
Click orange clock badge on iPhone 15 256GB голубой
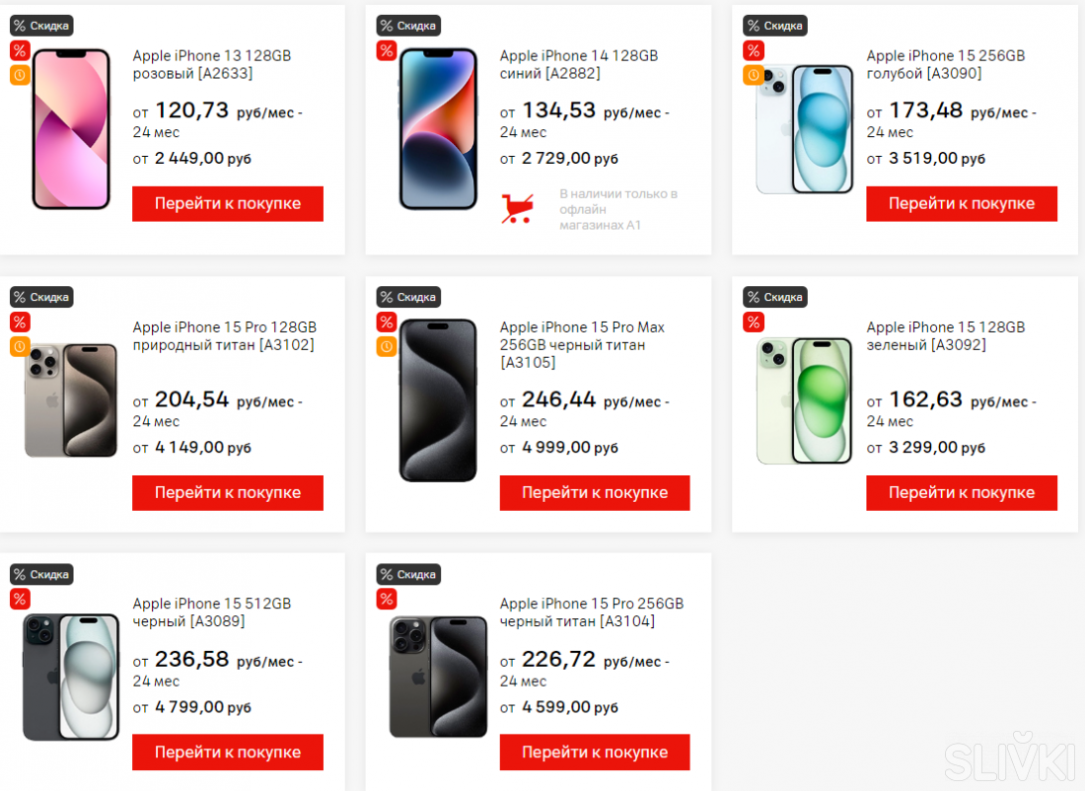coord(754,75)
